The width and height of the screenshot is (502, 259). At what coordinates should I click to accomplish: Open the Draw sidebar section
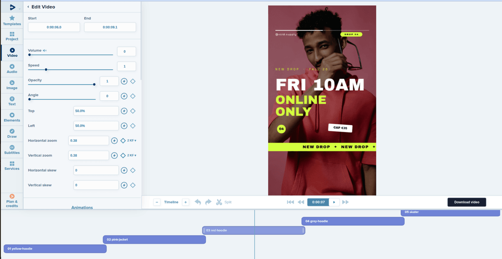tap(12, 133)
